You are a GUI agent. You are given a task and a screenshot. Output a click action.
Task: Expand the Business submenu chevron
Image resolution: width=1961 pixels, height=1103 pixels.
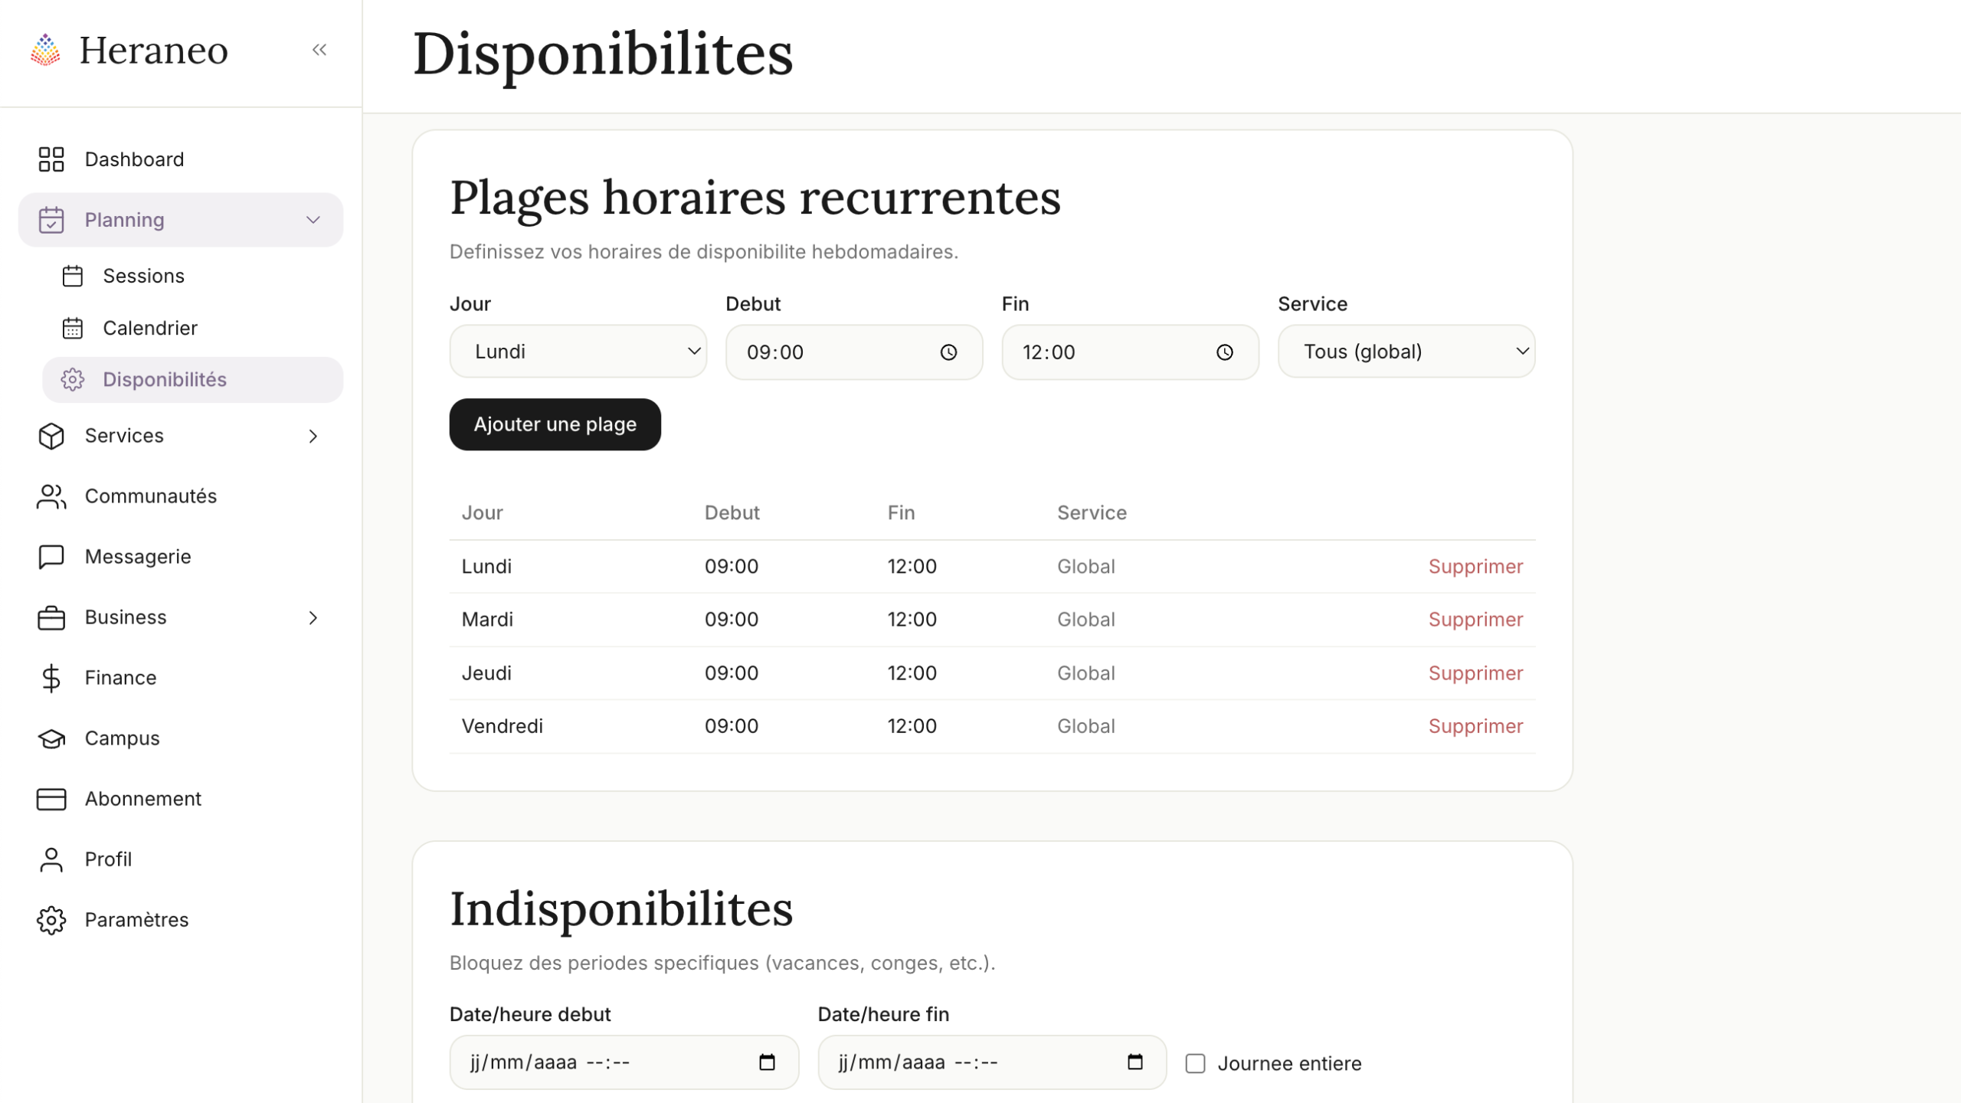tap(313, 617)
